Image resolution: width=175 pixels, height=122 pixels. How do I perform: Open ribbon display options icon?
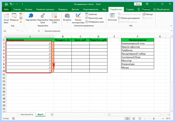(x=147, y=4)
